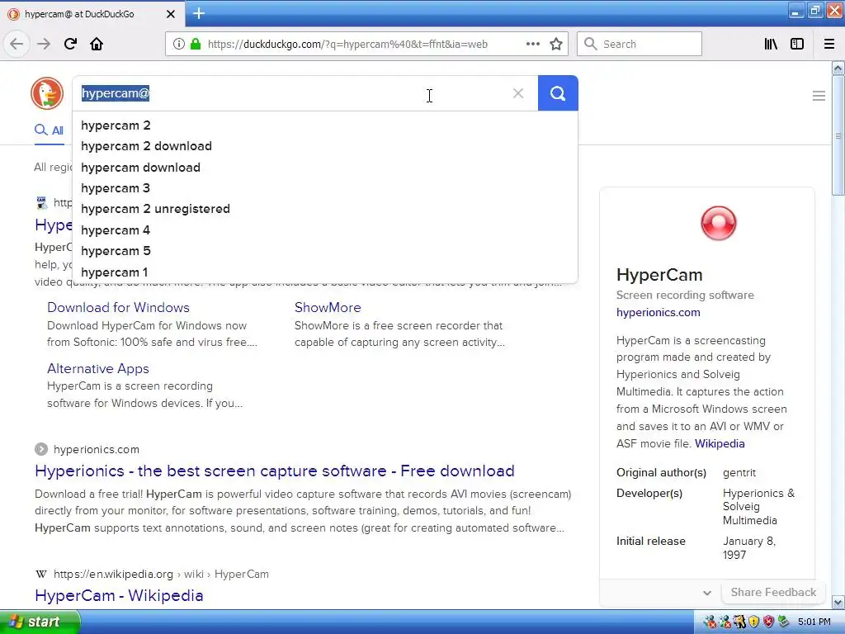
Task: Open Hyperionics best screen capture result
Action: [x=274, y=471]
